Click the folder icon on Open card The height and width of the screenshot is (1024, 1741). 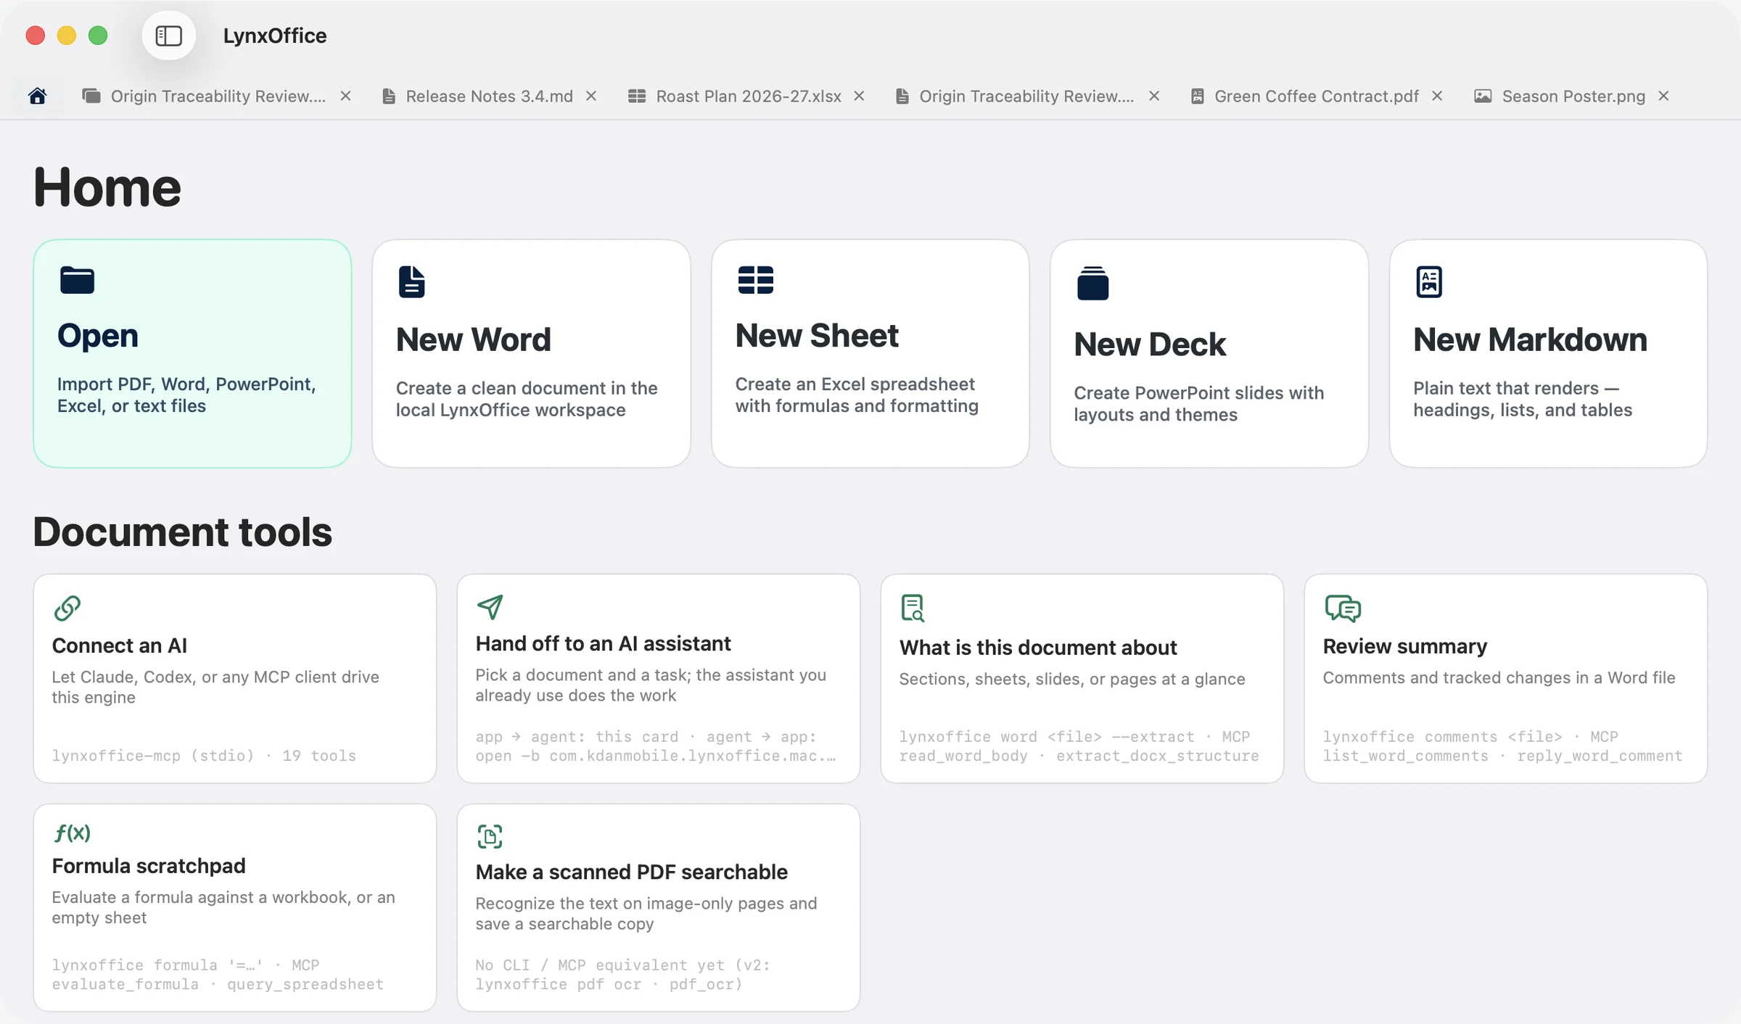77,280
